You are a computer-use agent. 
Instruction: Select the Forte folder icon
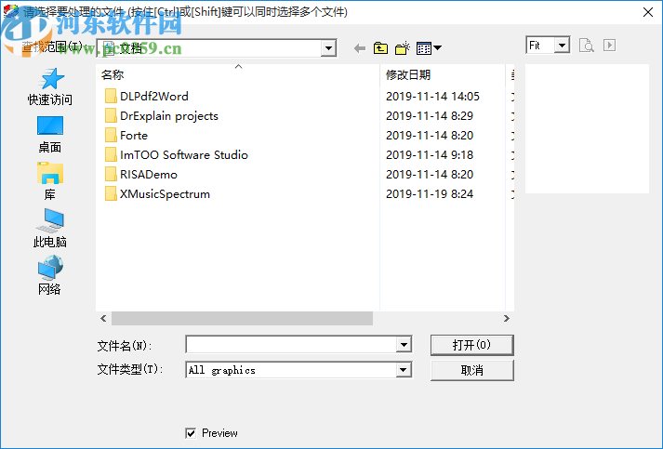pos(111,136)
